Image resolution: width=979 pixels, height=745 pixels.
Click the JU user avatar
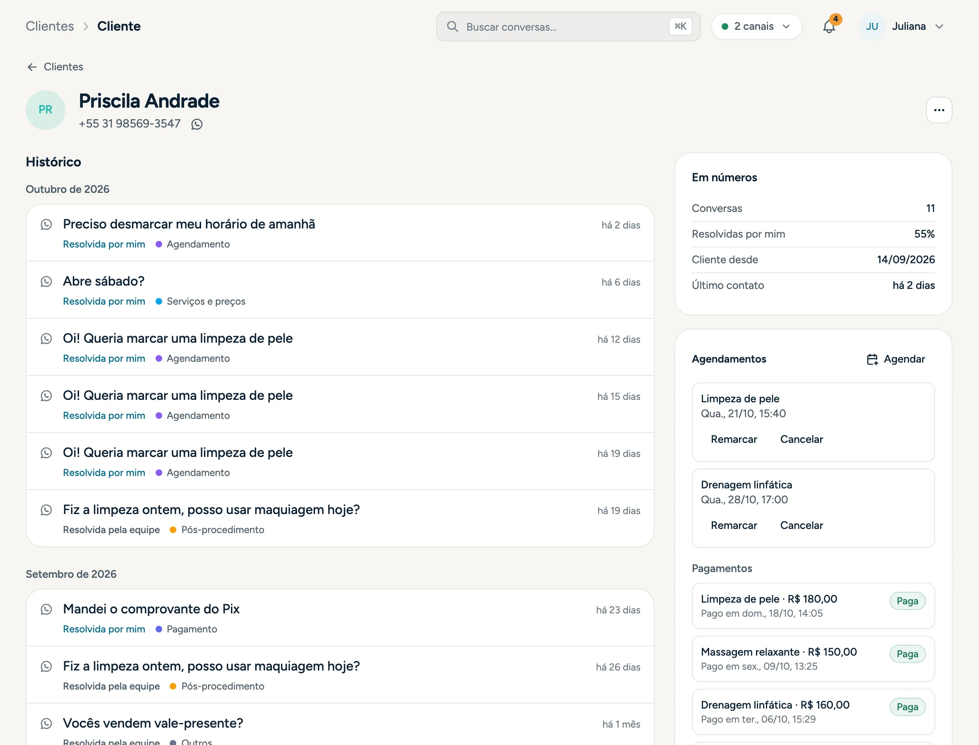(872, 26)
